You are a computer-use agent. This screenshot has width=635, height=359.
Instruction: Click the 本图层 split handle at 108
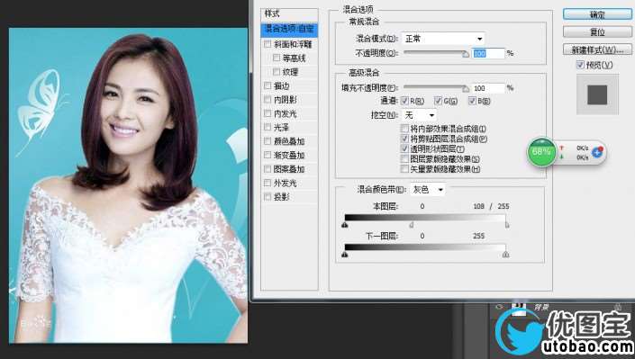pyautogui.click(x=412, y=225)
